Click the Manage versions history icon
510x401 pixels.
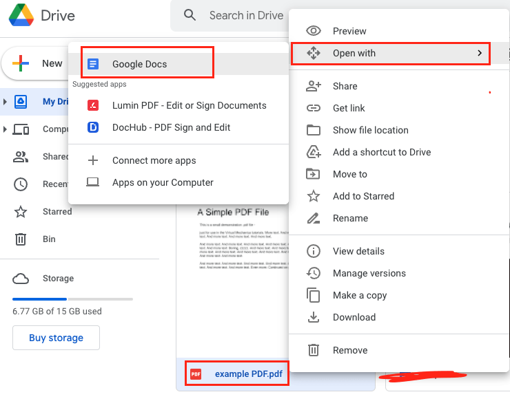[x=314, y=273]
